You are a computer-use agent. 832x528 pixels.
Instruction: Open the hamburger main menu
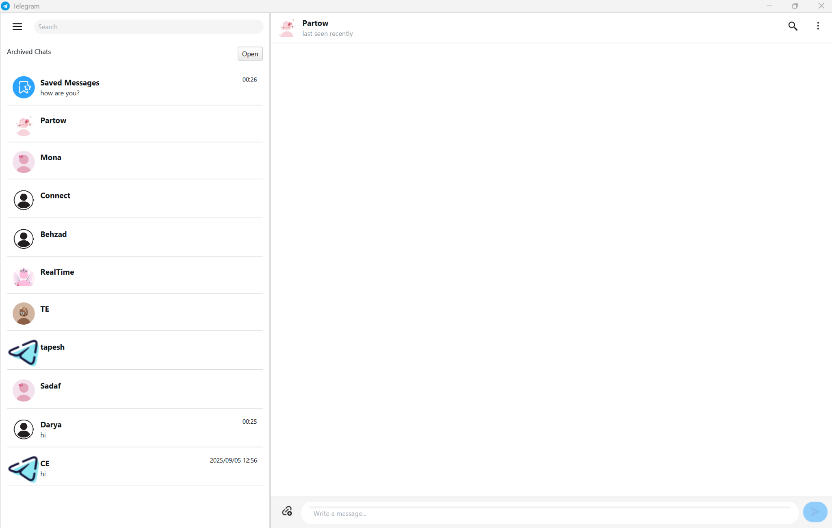17,27
